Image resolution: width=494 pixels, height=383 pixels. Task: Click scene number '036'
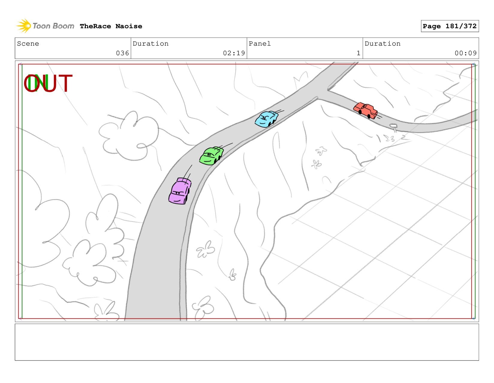pyautogui.click(x=123, y=53)
